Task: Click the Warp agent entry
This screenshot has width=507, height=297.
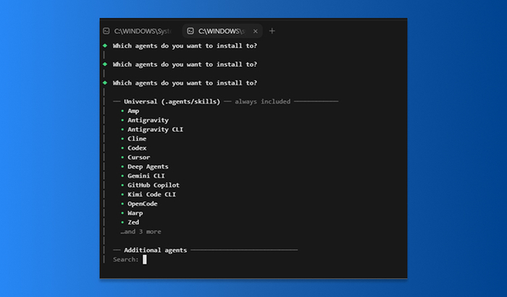Action: pyautogui.click(x=135, y=213)
